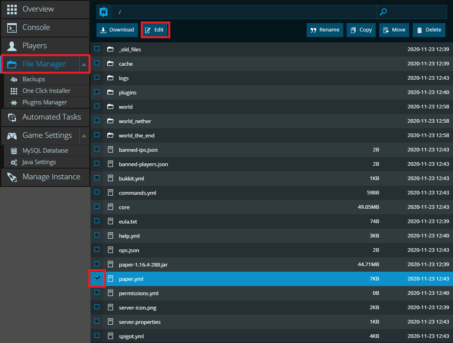Open the world_nether folder
The width and height of the screenshot is (453, 343).
[x=136, y=121]
